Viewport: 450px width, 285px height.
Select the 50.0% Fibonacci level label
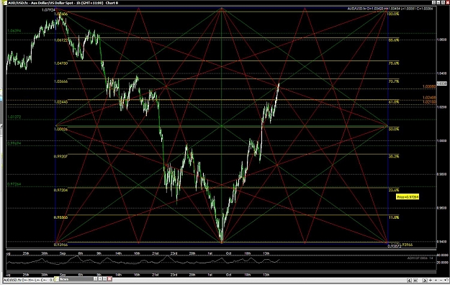(393, 129)
